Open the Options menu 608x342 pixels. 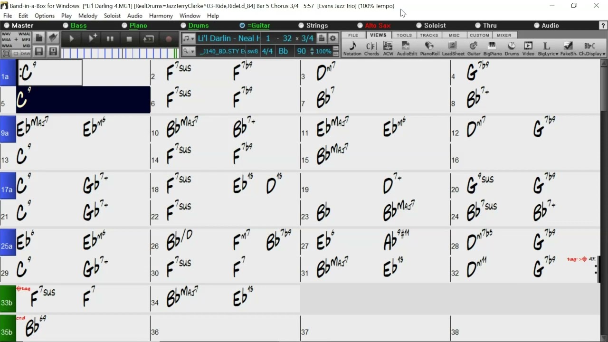[45, 16]
